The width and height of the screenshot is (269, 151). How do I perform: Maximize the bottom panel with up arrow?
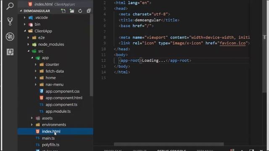click(242, 150)
